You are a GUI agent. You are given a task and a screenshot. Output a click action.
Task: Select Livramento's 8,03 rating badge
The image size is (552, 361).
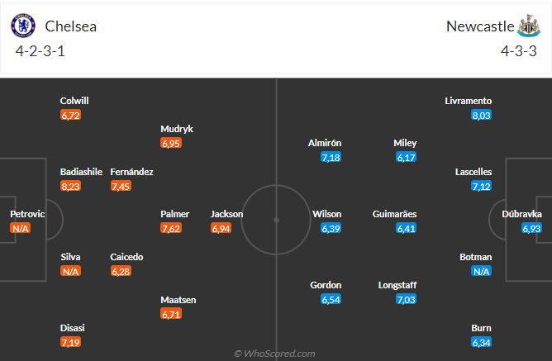tap(481, 115)
